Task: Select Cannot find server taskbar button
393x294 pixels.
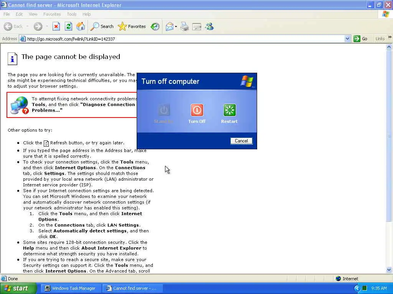Action: 132,288
